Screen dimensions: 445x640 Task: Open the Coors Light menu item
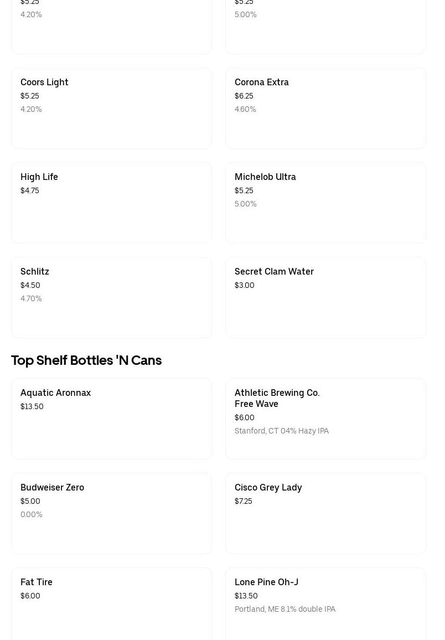[111, 108]
